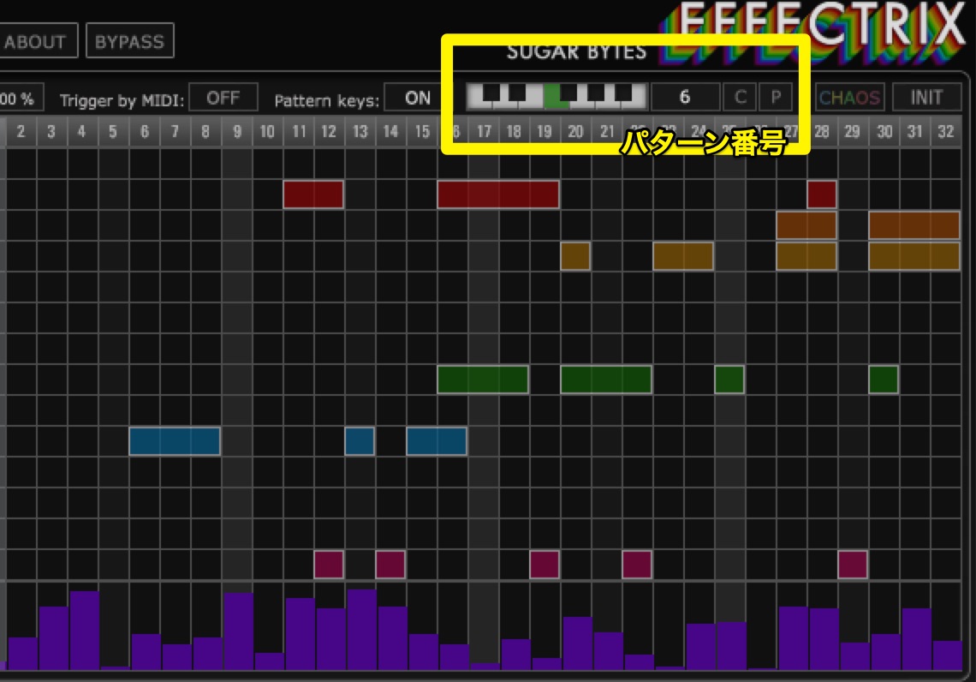
Task: Click the small red block at step 28
Action: [821, 194]
